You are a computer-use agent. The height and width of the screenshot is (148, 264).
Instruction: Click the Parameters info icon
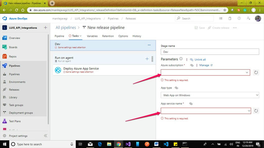tap(181, 59)
